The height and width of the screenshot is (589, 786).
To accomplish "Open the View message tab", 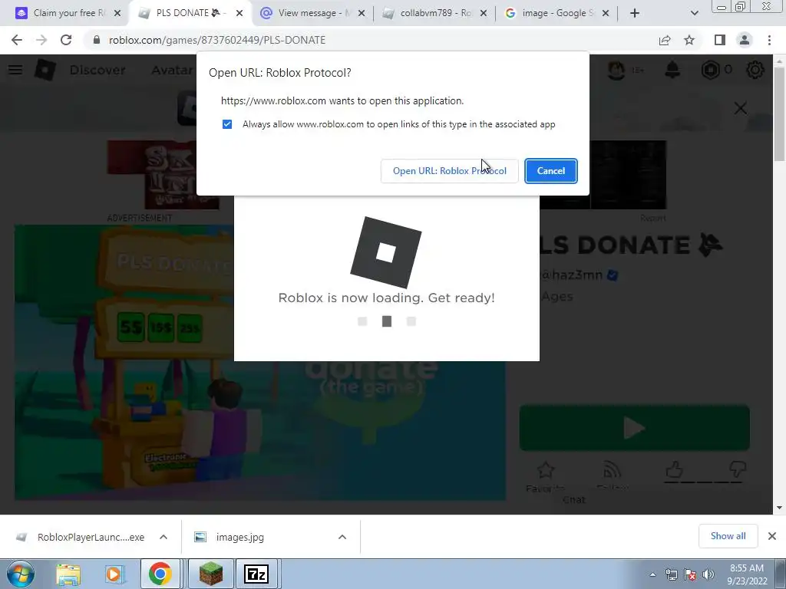I will coord(312,13).
